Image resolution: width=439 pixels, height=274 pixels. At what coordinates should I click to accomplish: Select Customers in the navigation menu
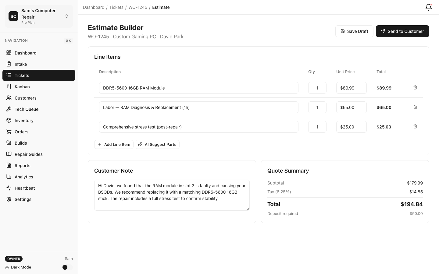click(x=25, y=98)
